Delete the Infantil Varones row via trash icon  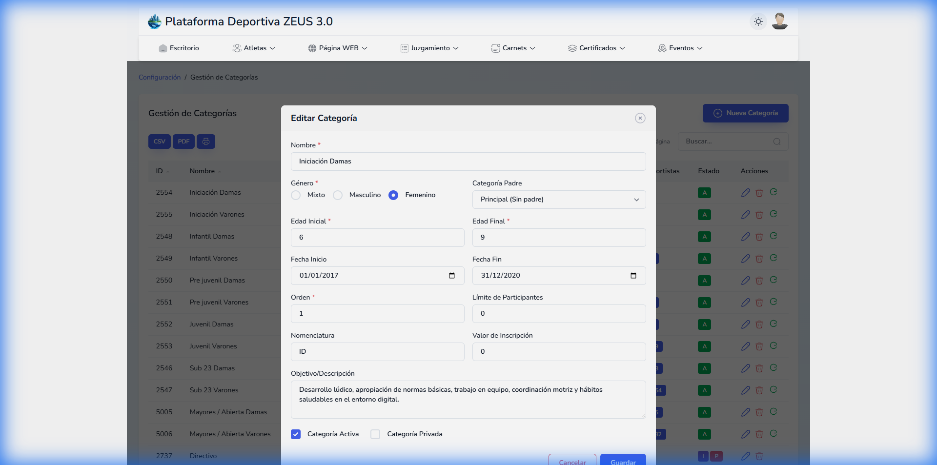click(760, 258)
